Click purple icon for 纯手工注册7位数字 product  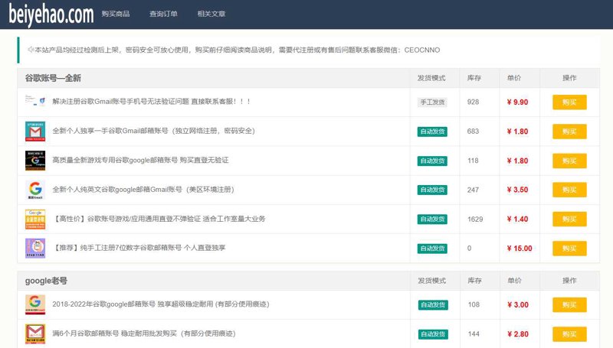(35, 248)
